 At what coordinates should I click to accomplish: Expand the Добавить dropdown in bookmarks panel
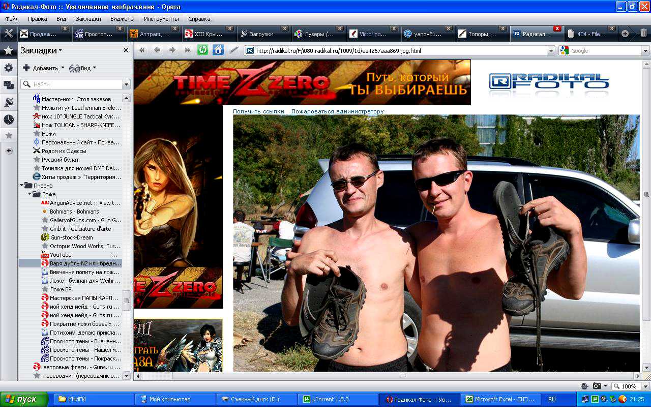[x=63, y=68]
